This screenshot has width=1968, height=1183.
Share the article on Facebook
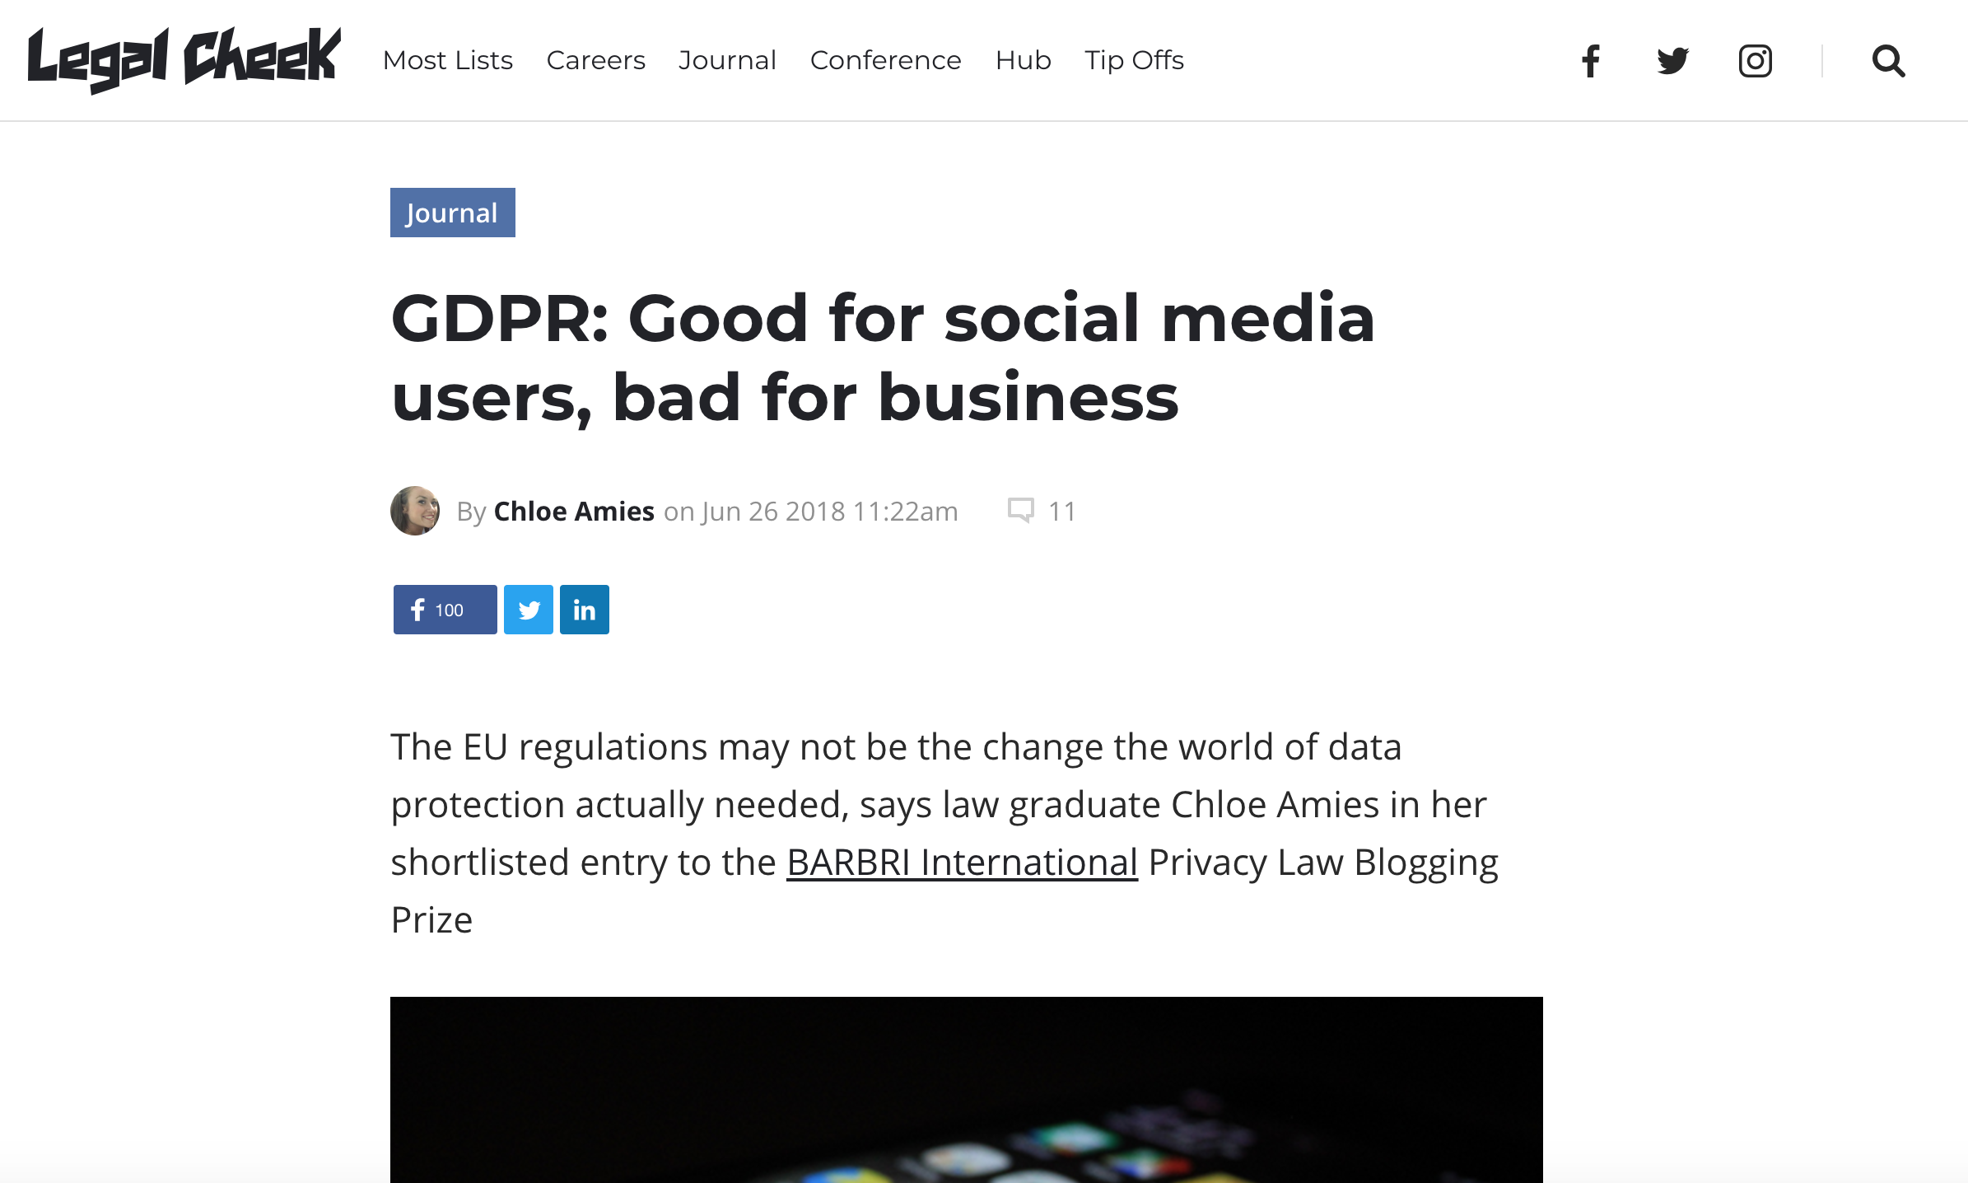point(444,609)
